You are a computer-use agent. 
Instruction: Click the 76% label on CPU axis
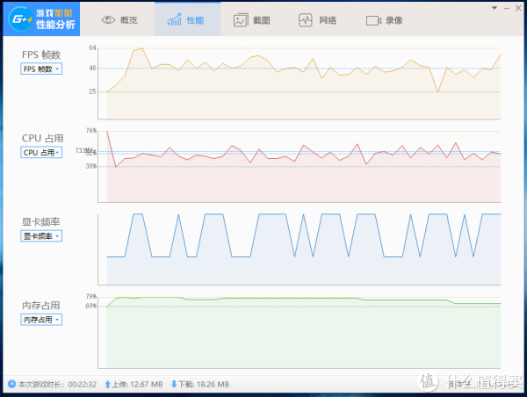91,130
